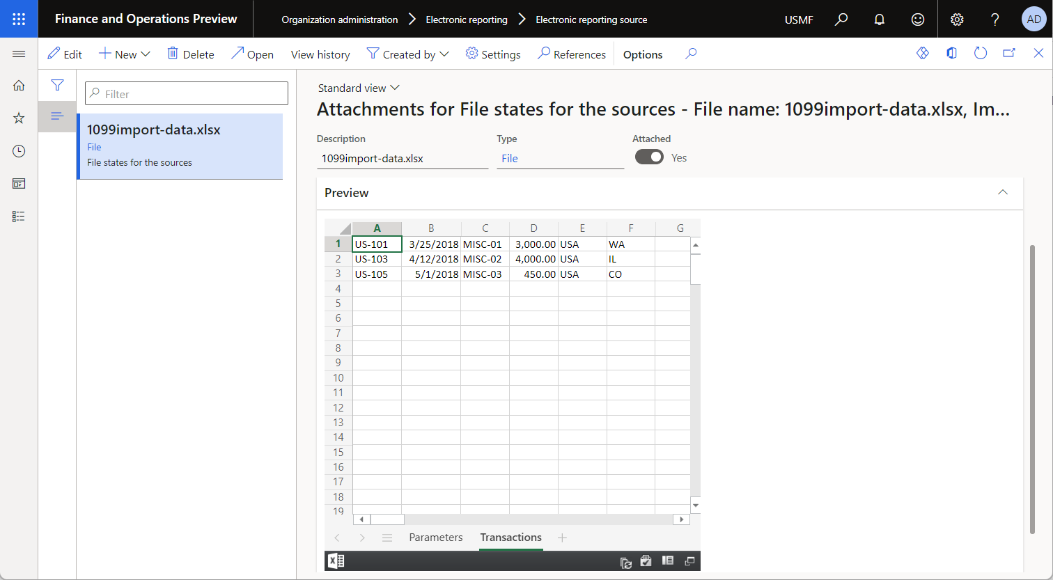The width and height of the screenshot is (1053, 580).
Task: Open the Created by dropdown
Action: click(443, 54)
